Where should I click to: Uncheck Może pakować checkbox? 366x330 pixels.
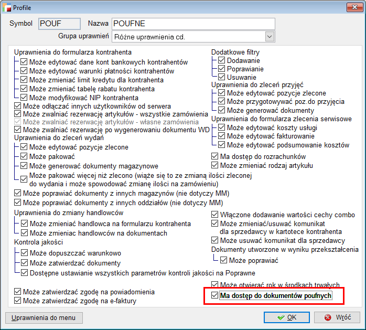(24, 156)
